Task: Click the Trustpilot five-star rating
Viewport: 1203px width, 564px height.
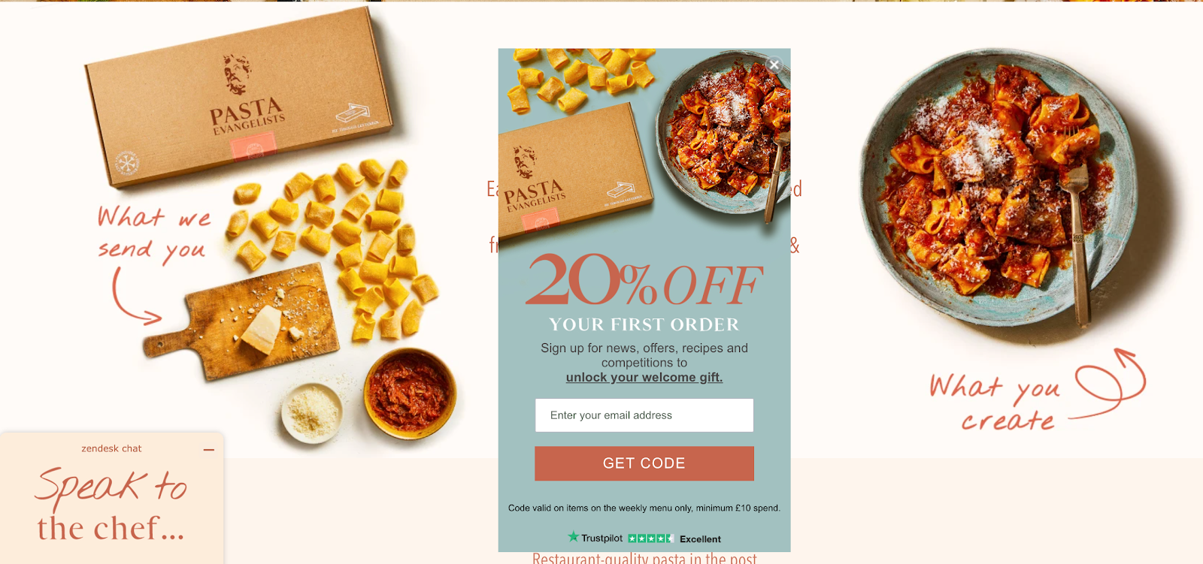Action: click(650, 538)
